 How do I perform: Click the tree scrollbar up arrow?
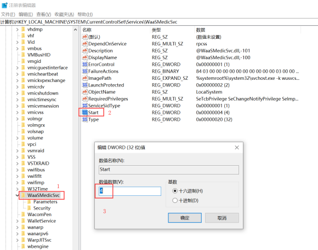click(x=75, y=30)
